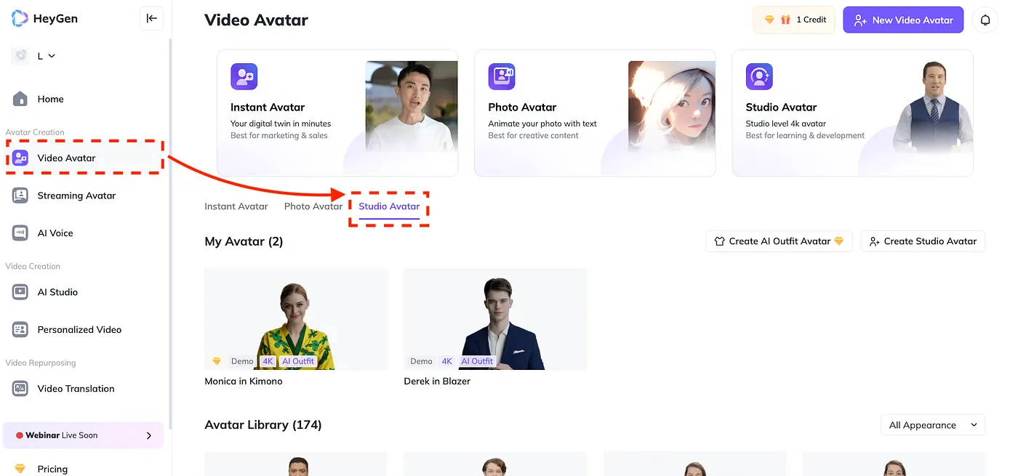
Task: Expand the L workspace dropdown
Action: (52, 56)
